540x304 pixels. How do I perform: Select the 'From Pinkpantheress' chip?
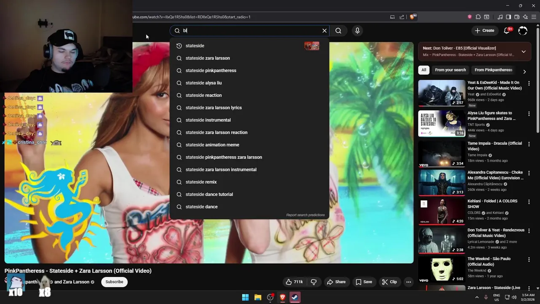[x=493, y=70]
